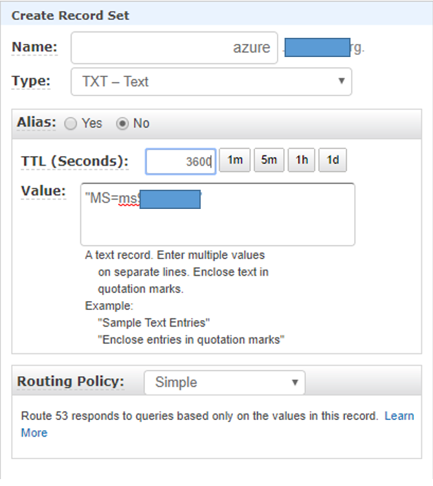433x486 pixels.
Task: Click the "Sample Text Entries" example text
Action: (154, 322)
